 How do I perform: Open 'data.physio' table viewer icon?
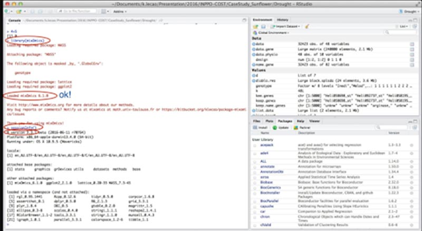coord(412,55)
